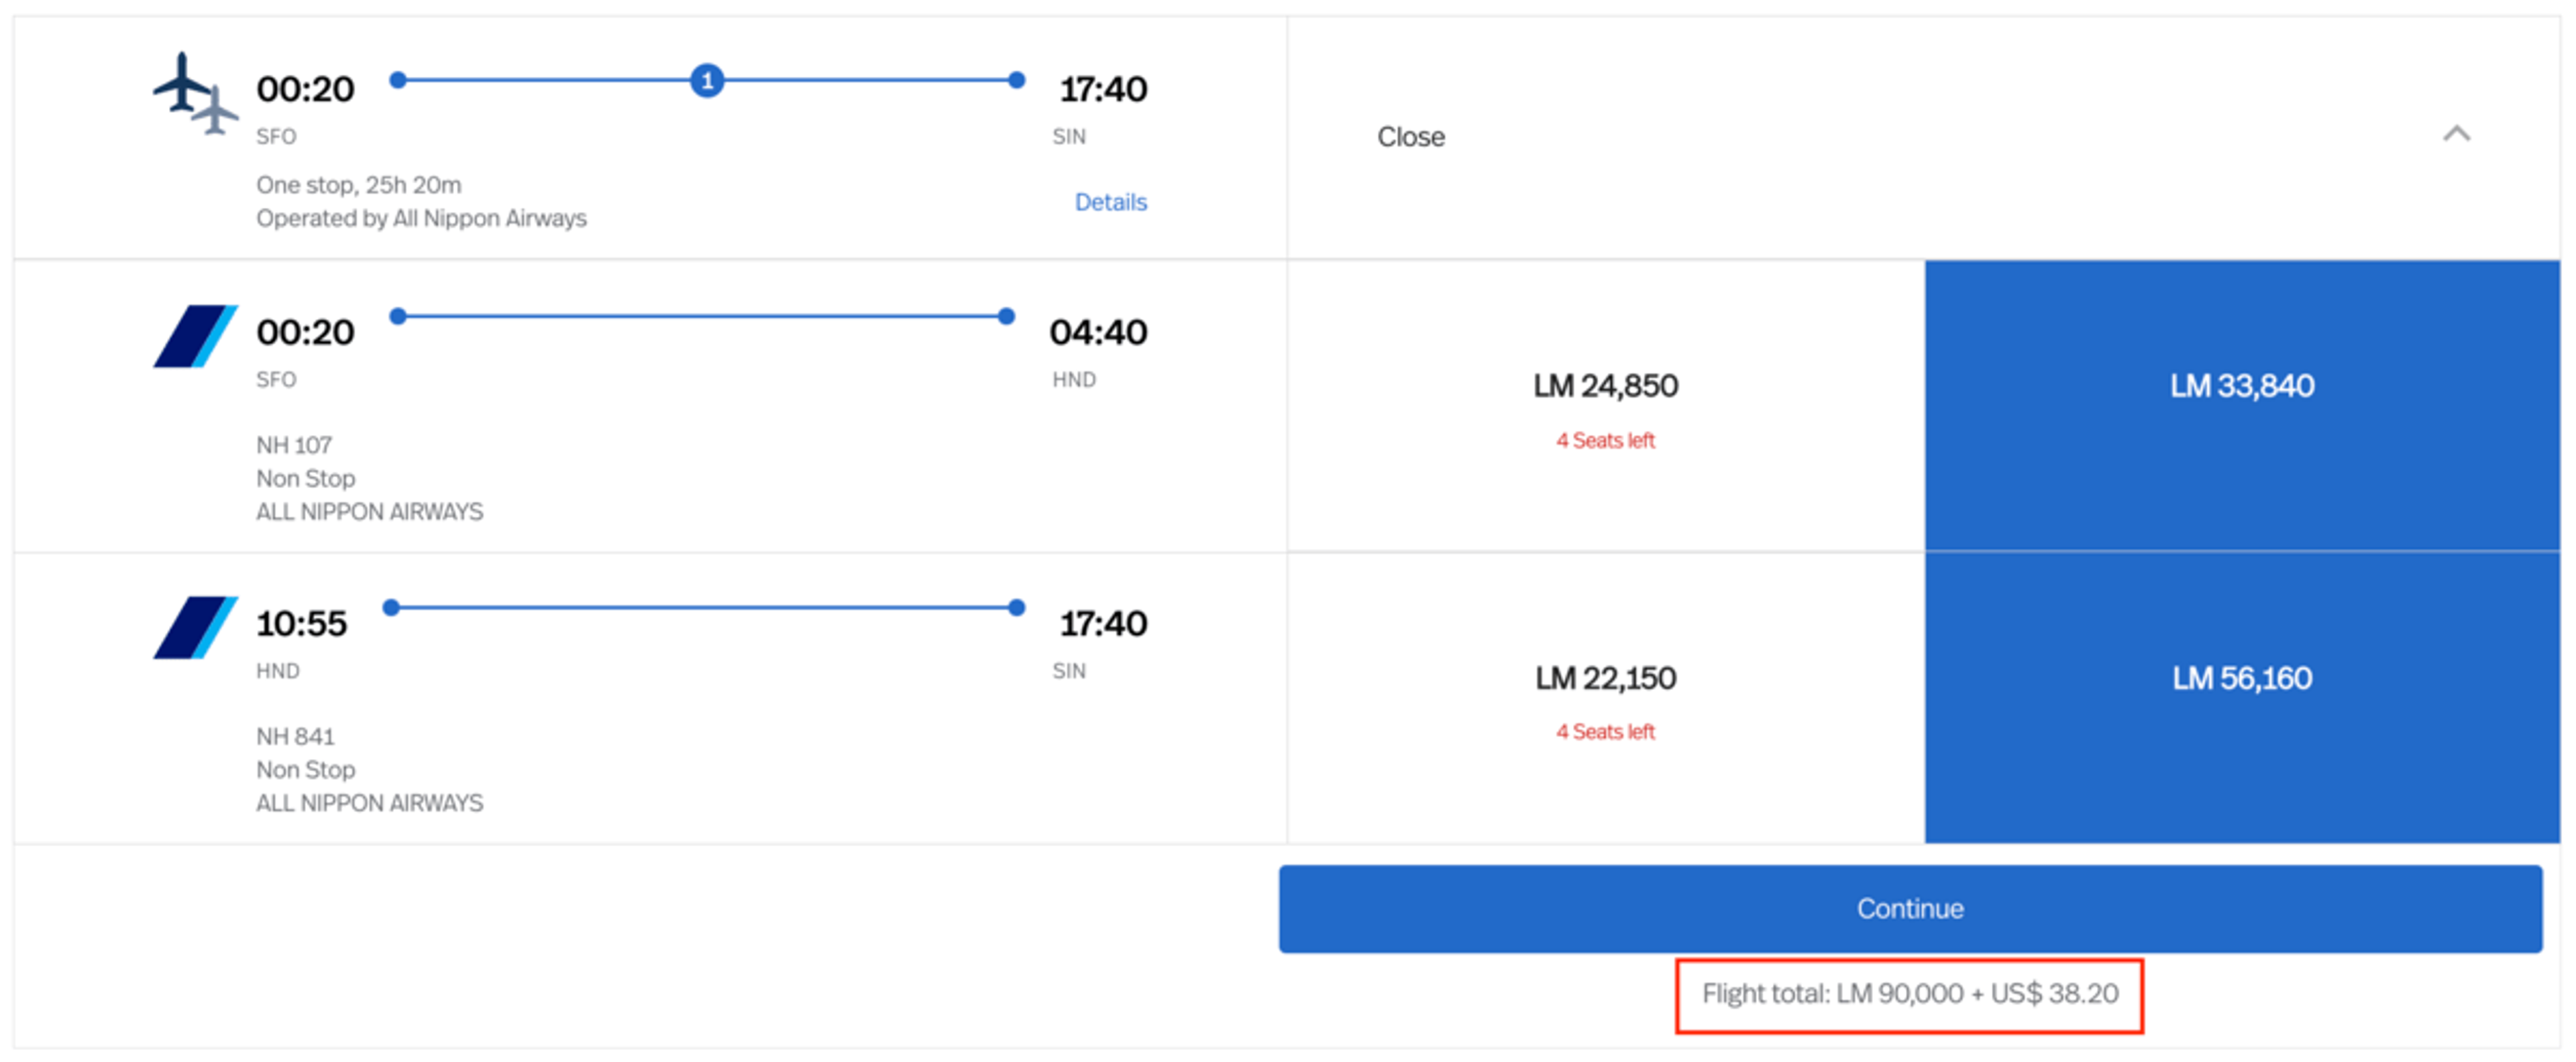Click the NH 107 flight number
The image size is (2576, 1062).
[x=294, y=445]
